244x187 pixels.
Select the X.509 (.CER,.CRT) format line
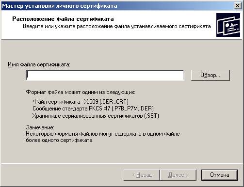[81, 102]
